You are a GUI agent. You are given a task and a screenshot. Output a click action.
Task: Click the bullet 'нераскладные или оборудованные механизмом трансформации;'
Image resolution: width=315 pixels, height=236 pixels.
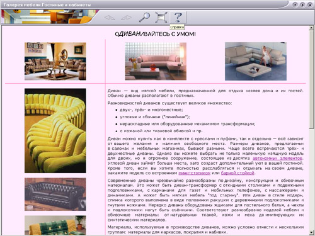[188, 124]
